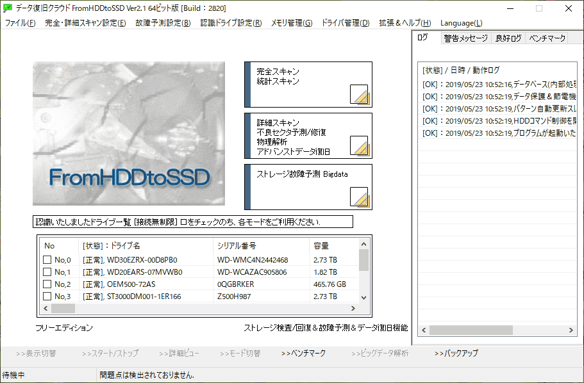Select log entry プログラムが起動
This screenshot has width=584, height=383.
click(499, 133)
